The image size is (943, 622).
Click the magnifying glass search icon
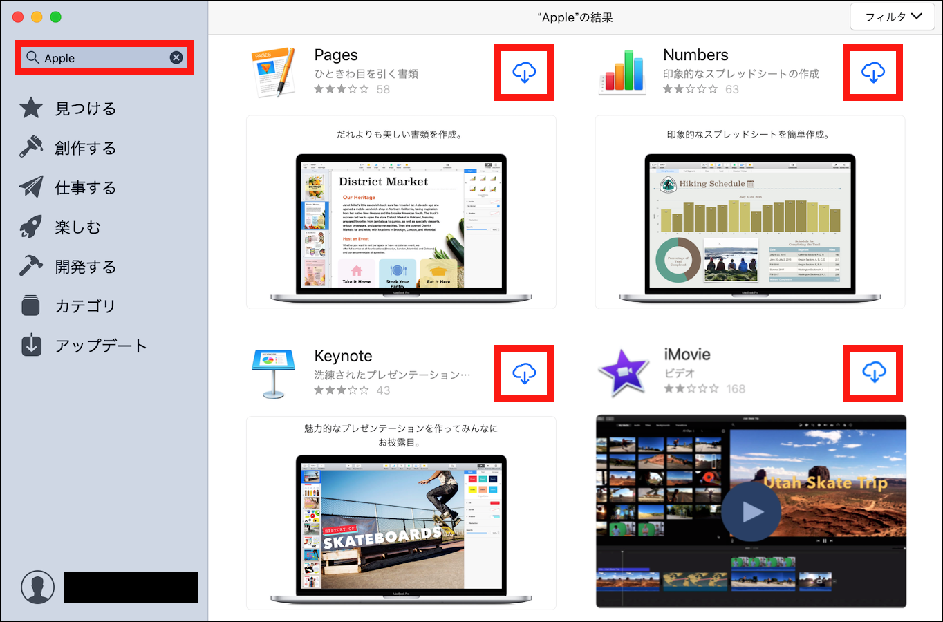coord(32,57)
